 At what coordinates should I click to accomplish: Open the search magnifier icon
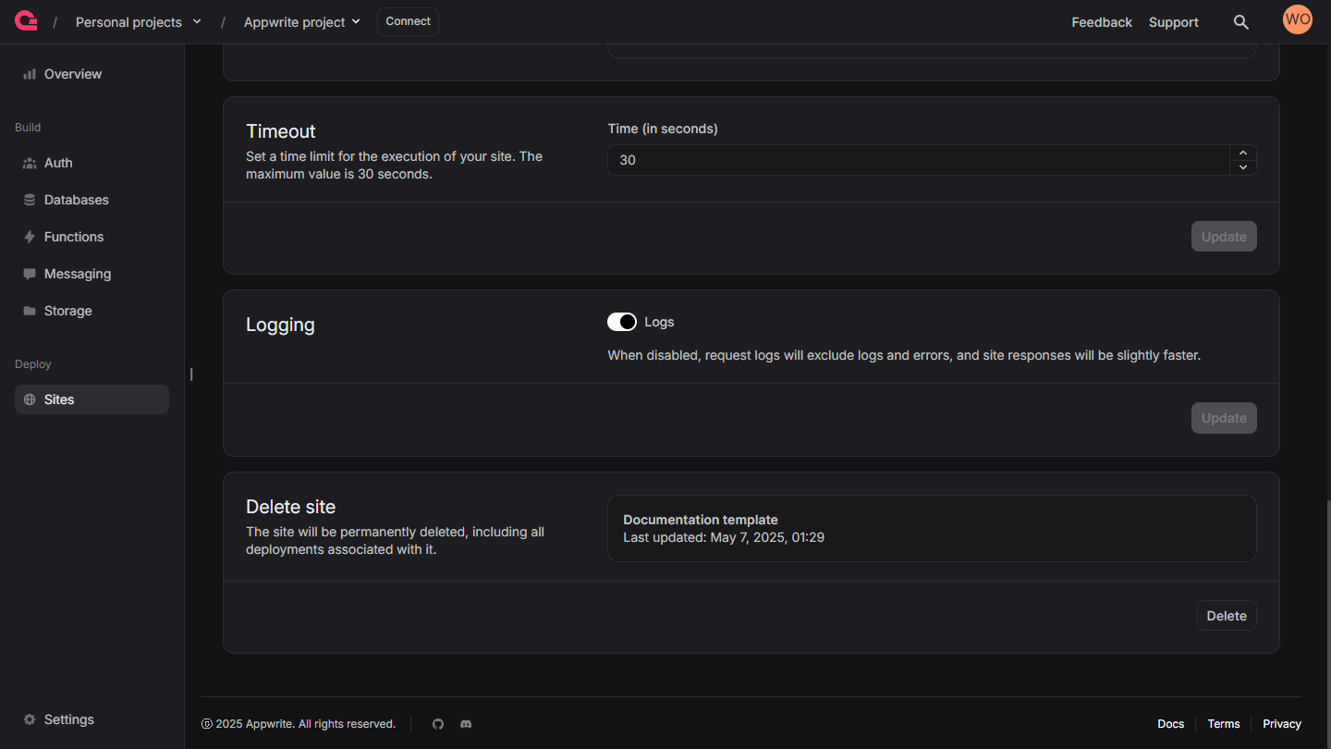point(1241,22)
